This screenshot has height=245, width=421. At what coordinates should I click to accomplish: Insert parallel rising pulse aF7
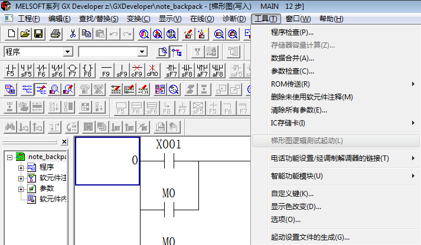(202, 71)
